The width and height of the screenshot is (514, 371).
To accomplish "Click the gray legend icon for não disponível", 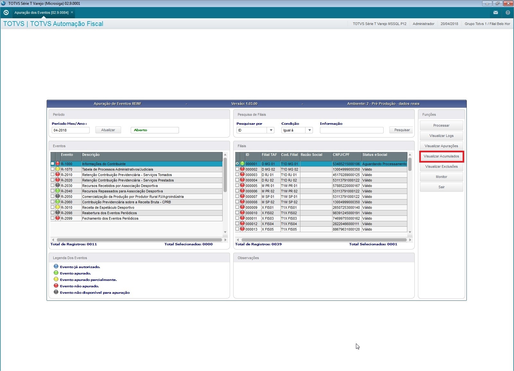I will click(x=56, y=292).
